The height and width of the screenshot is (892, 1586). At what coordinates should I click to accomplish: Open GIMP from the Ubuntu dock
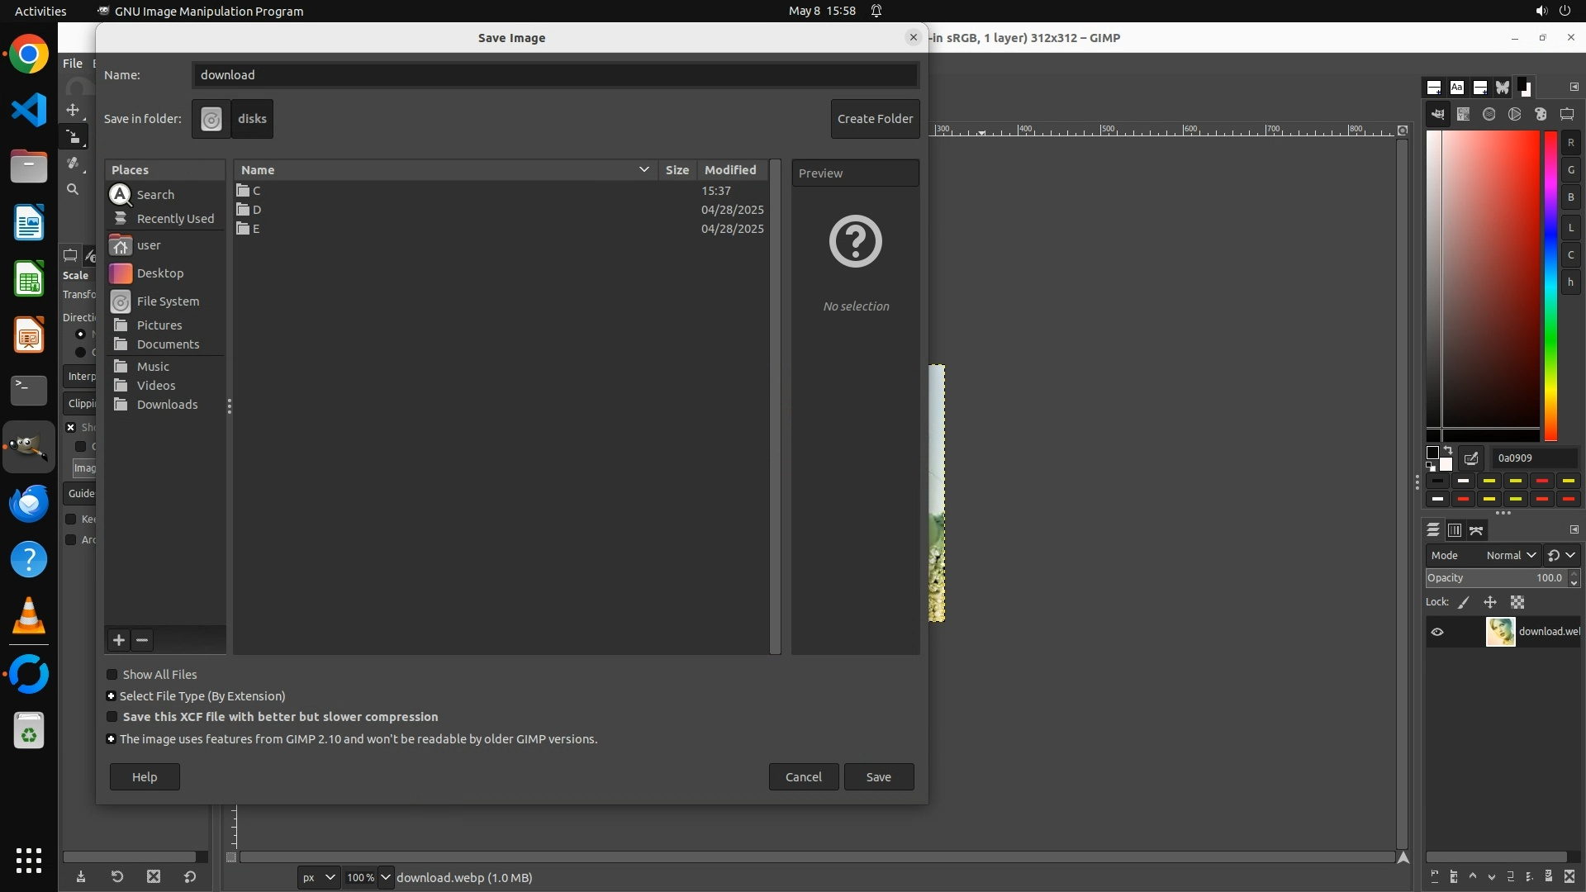[29, 447]
